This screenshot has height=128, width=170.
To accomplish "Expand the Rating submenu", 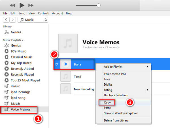I will (x=123, y=90).
